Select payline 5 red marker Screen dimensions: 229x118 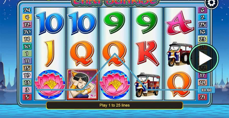coord(27,97)
